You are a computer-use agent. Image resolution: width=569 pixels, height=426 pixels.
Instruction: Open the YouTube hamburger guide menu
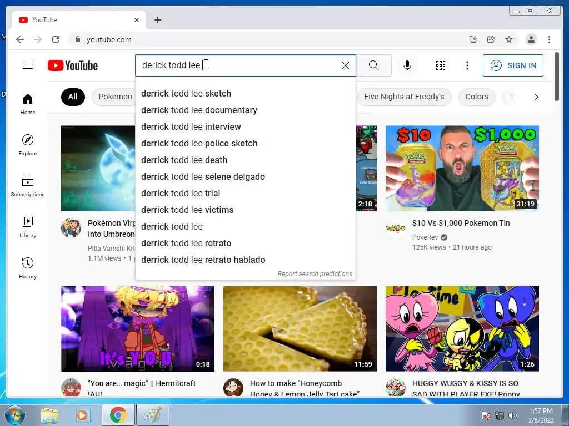[28, 65]
